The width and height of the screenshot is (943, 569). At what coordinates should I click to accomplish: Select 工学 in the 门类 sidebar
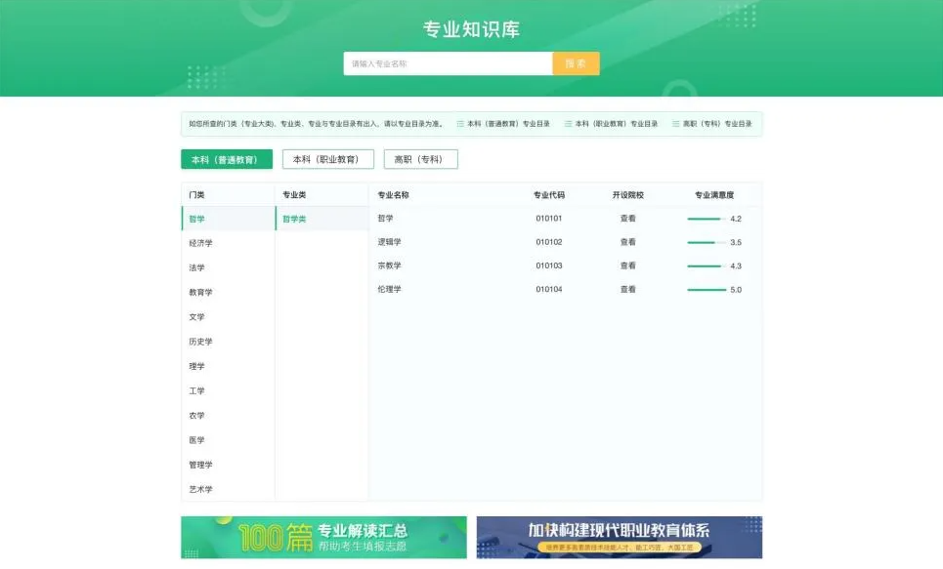click(198, 391)
